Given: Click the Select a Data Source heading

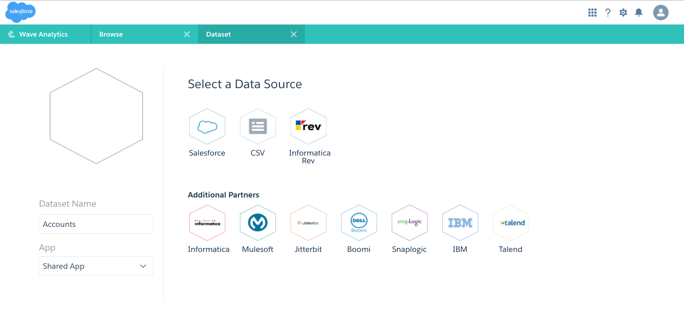Looking at the screenshot, I should 245,84.
